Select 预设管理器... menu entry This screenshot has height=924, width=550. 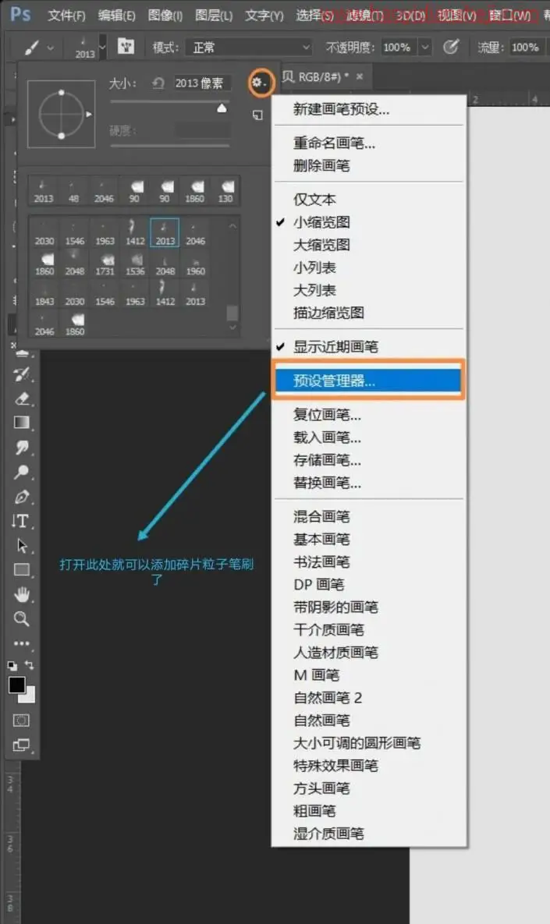368,381
